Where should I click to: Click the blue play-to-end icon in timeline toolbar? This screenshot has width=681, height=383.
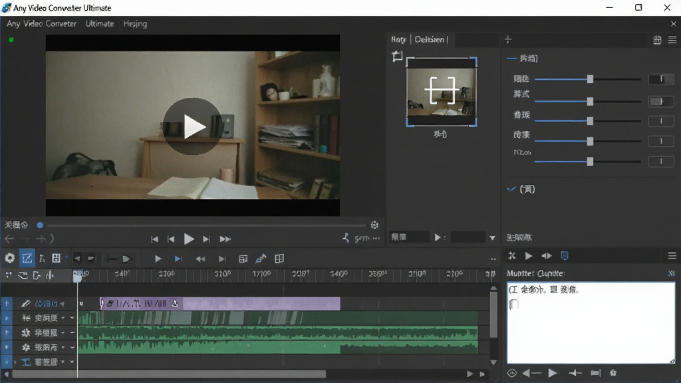click(178, 259)
